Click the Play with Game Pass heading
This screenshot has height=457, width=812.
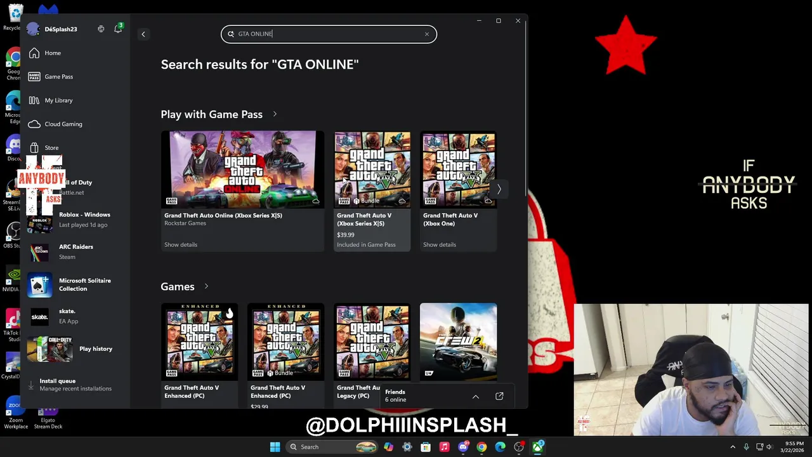pos(211,114)
